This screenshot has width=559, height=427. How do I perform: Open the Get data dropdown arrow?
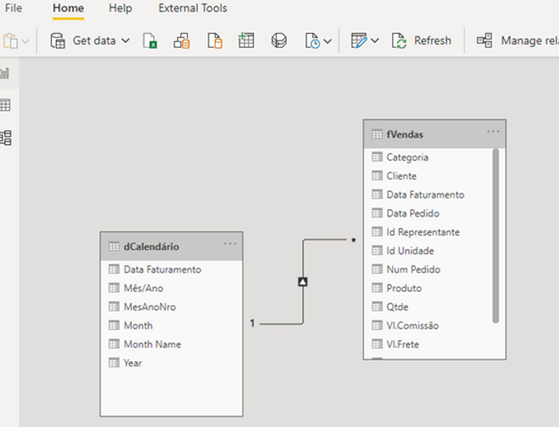point(126,40)
